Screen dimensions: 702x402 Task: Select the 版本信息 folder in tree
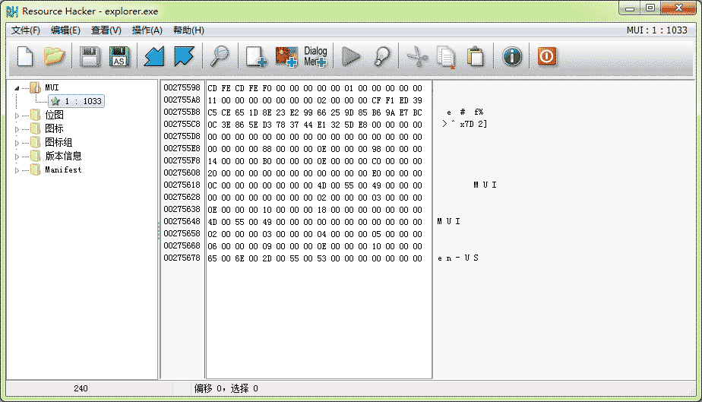63,157
